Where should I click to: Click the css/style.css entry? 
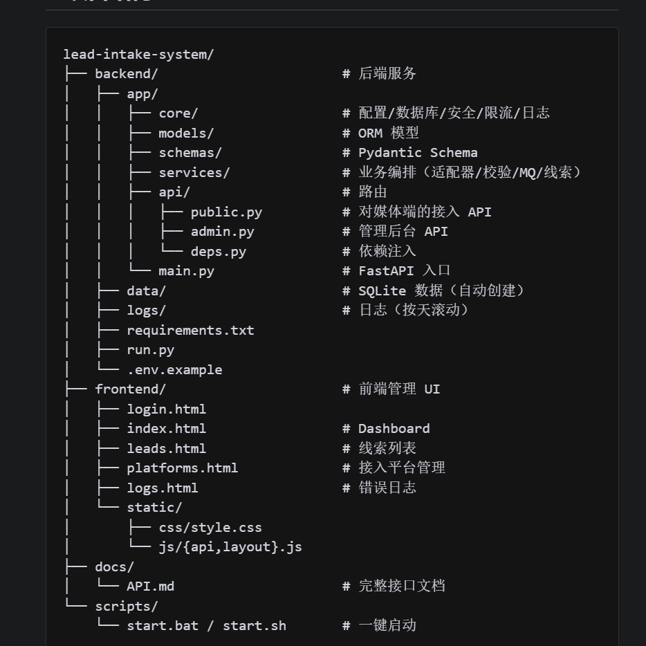click(x=210, y=528)
